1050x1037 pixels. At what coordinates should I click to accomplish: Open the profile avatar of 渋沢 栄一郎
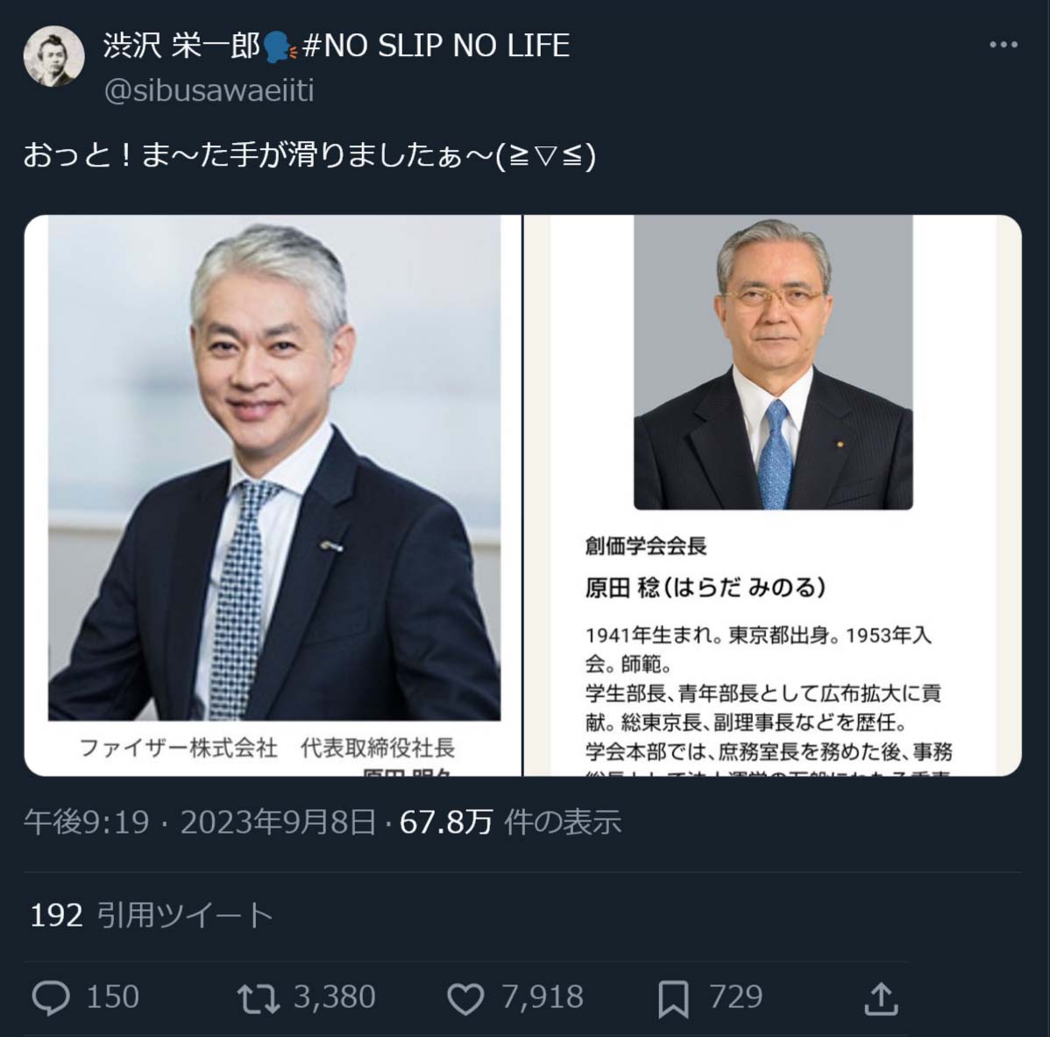[x=53, y=56]
